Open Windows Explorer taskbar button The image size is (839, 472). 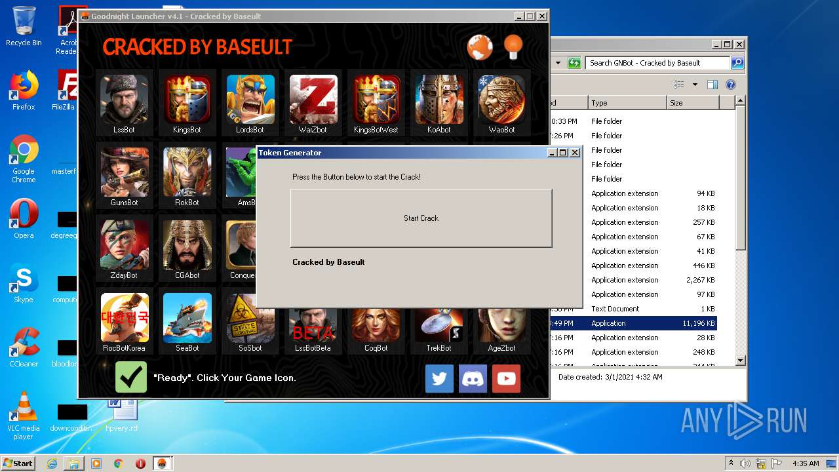tap(74, 463)
